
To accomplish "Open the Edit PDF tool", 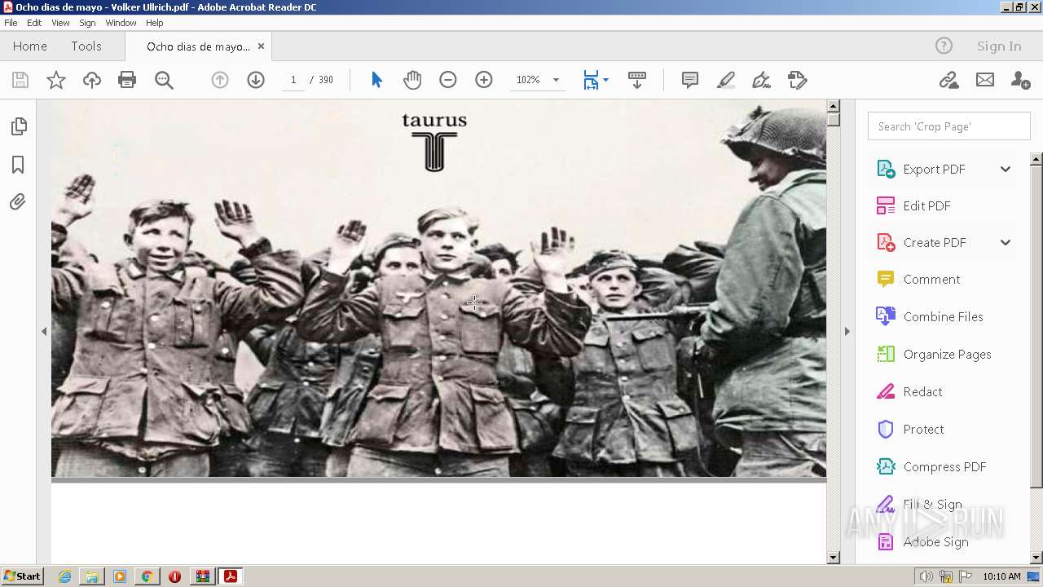I will 926,205.
